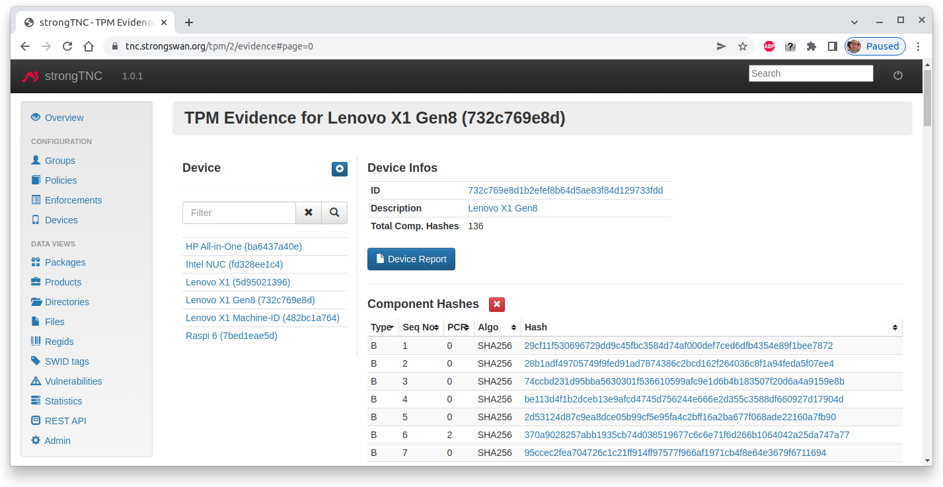Open Policies book icon in sidebar

[x=36, y=180]
